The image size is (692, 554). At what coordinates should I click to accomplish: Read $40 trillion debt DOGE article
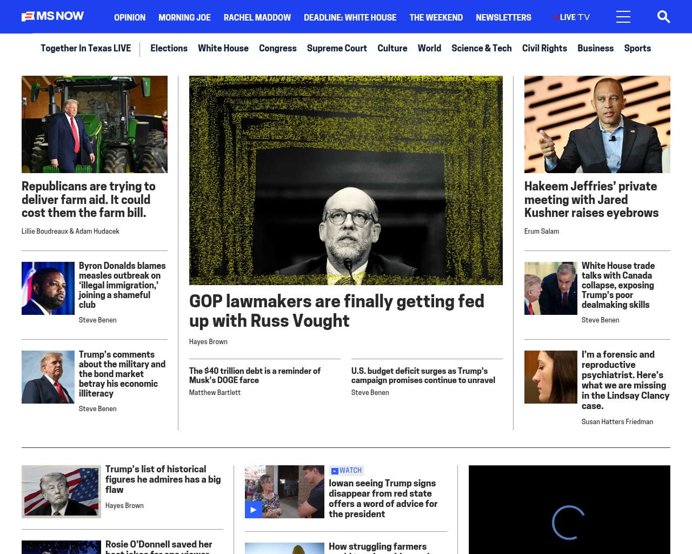point(255,375)
